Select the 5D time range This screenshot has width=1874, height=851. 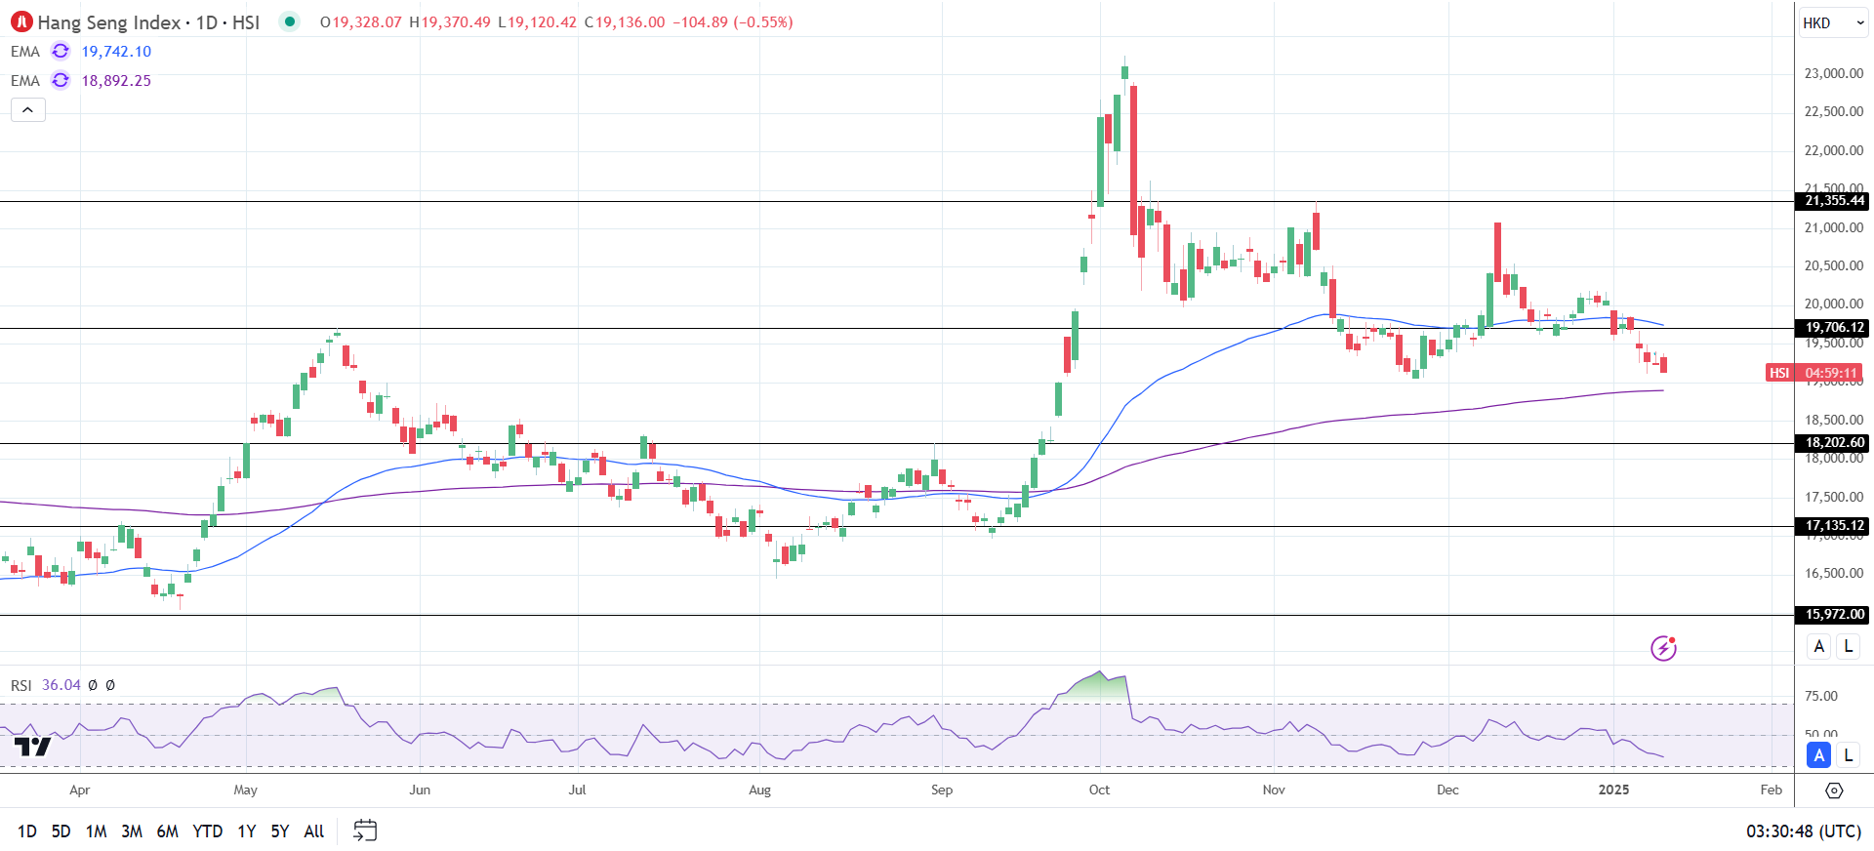click(61, 831)
